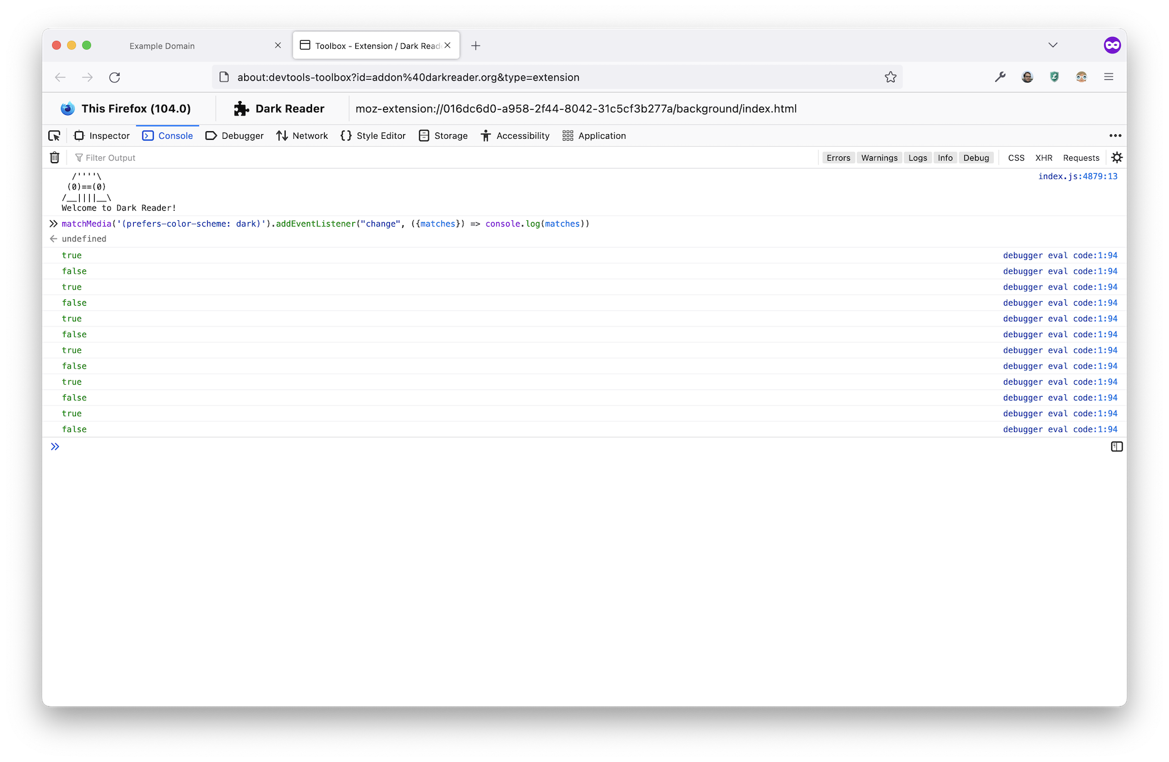
Task: Enable the Warnings log filter
Action: coord(879,158)
